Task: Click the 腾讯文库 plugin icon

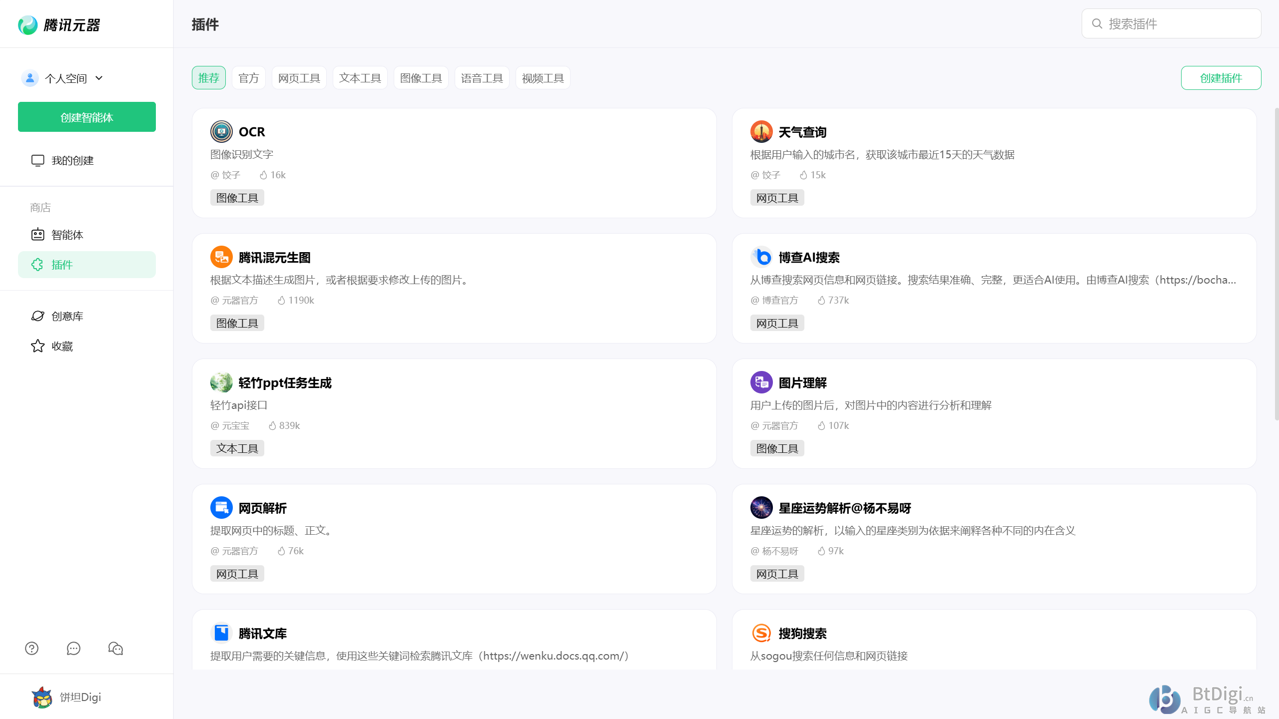Action: (x=221, y=633)
